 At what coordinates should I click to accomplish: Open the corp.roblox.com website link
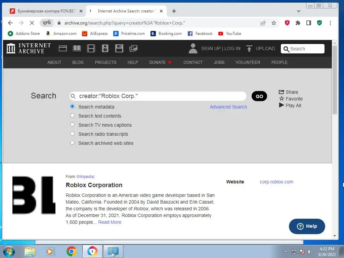pyautogui.click(x=276, y=182)
